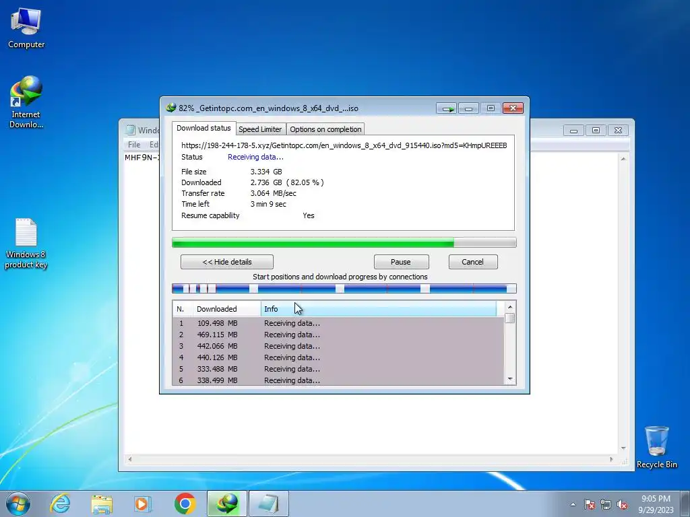Select the Internet Download Manager desktop shortcut
Screen dimensions: 690x517
click(26, 102)
